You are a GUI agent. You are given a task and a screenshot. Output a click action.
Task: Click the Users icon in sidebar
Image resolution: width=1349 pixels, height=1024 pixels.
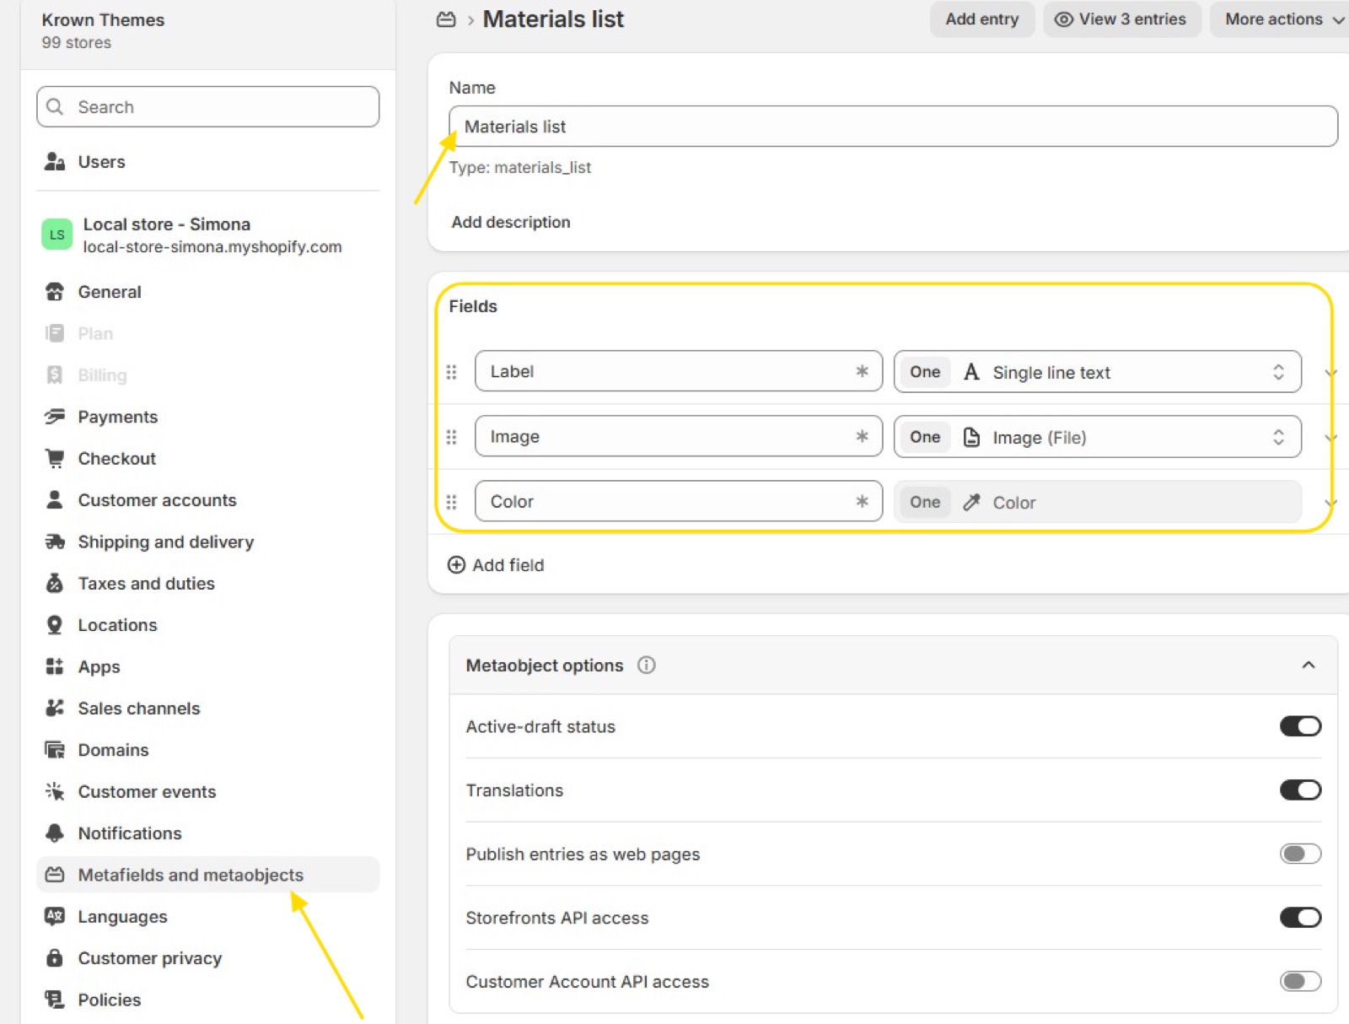55,162
